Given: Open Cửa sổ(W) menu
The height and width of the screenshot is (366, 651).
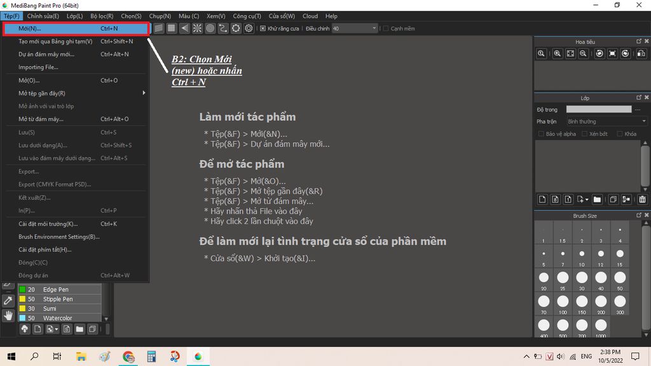Looking at the screenshot, I should click(x=282, y=16).
